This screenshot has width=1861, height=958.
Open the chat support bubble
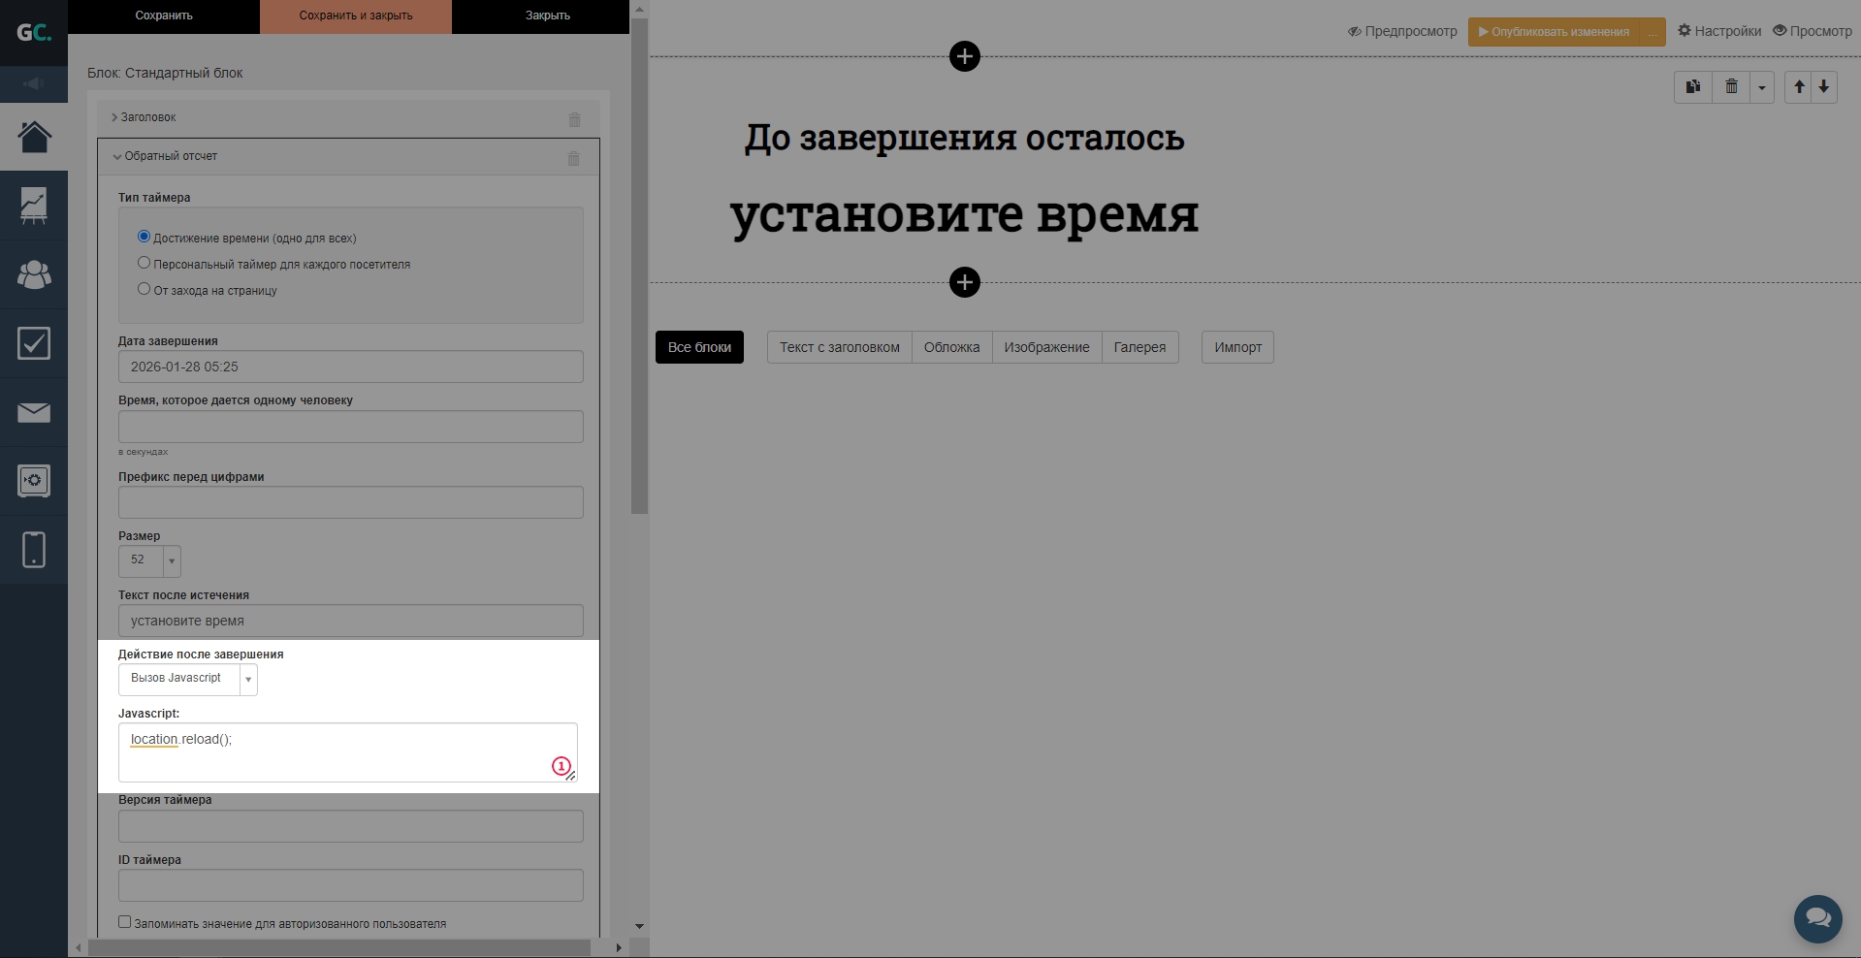tap(1817, 917)
